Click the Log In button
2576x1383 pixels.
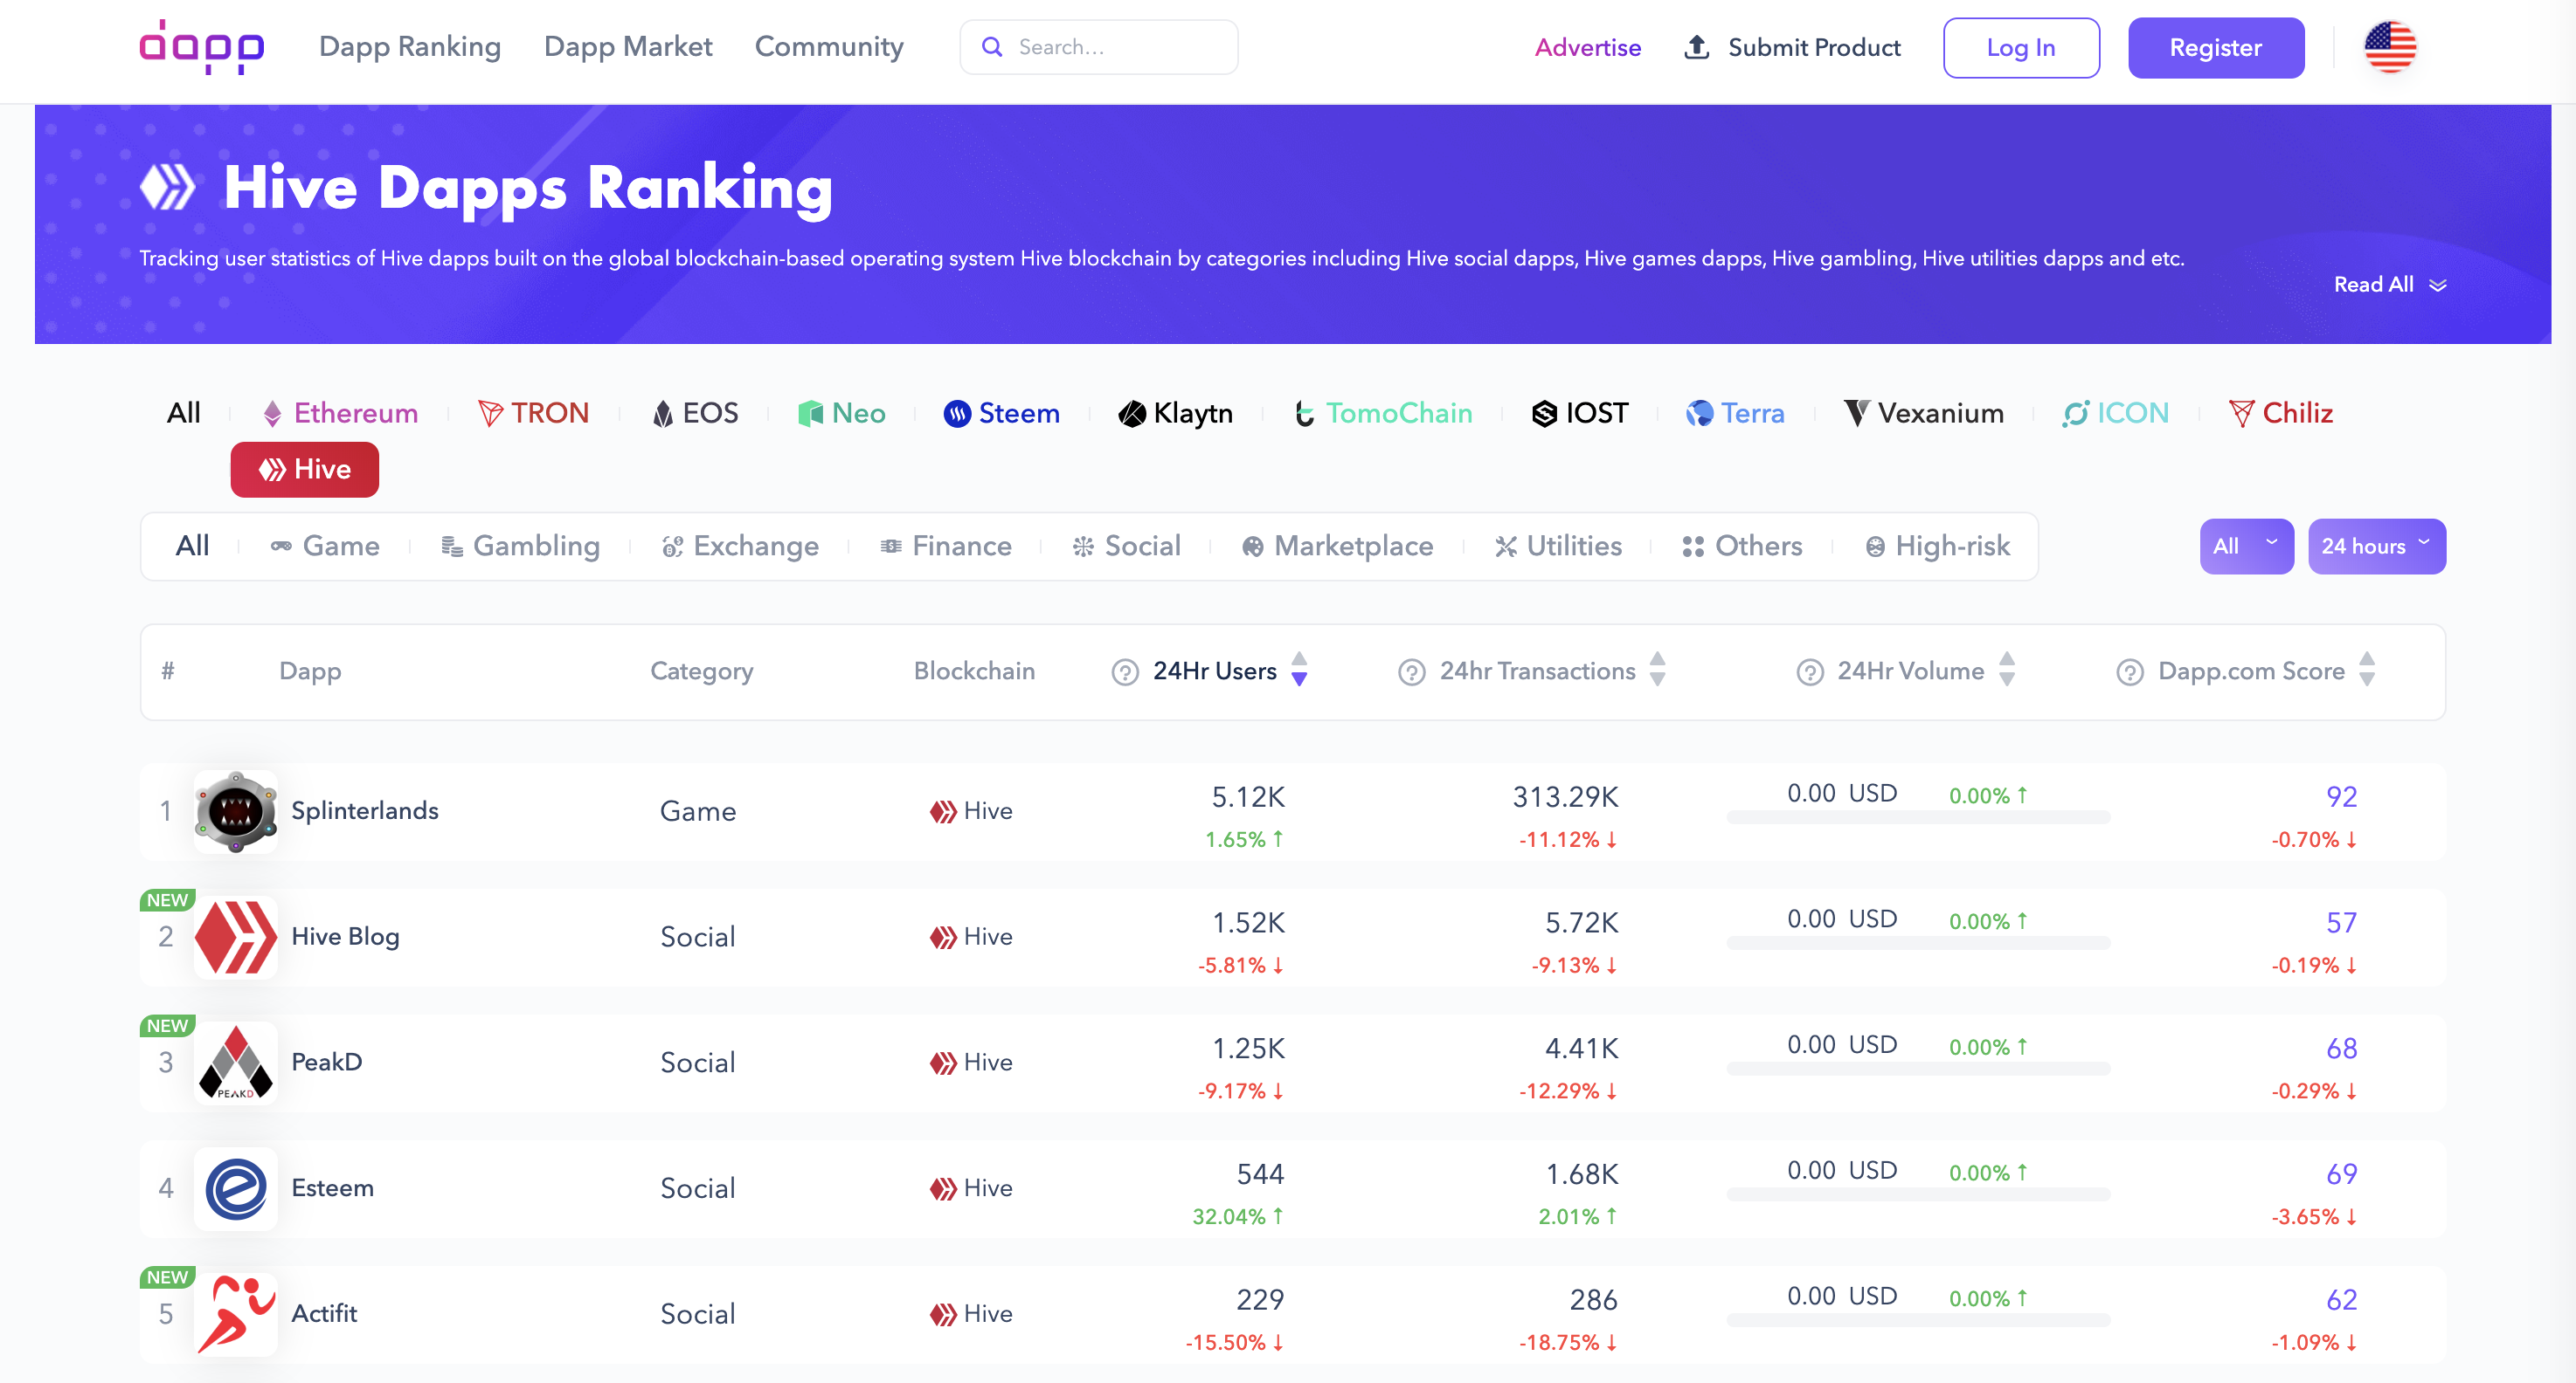tap(2021, 48)
